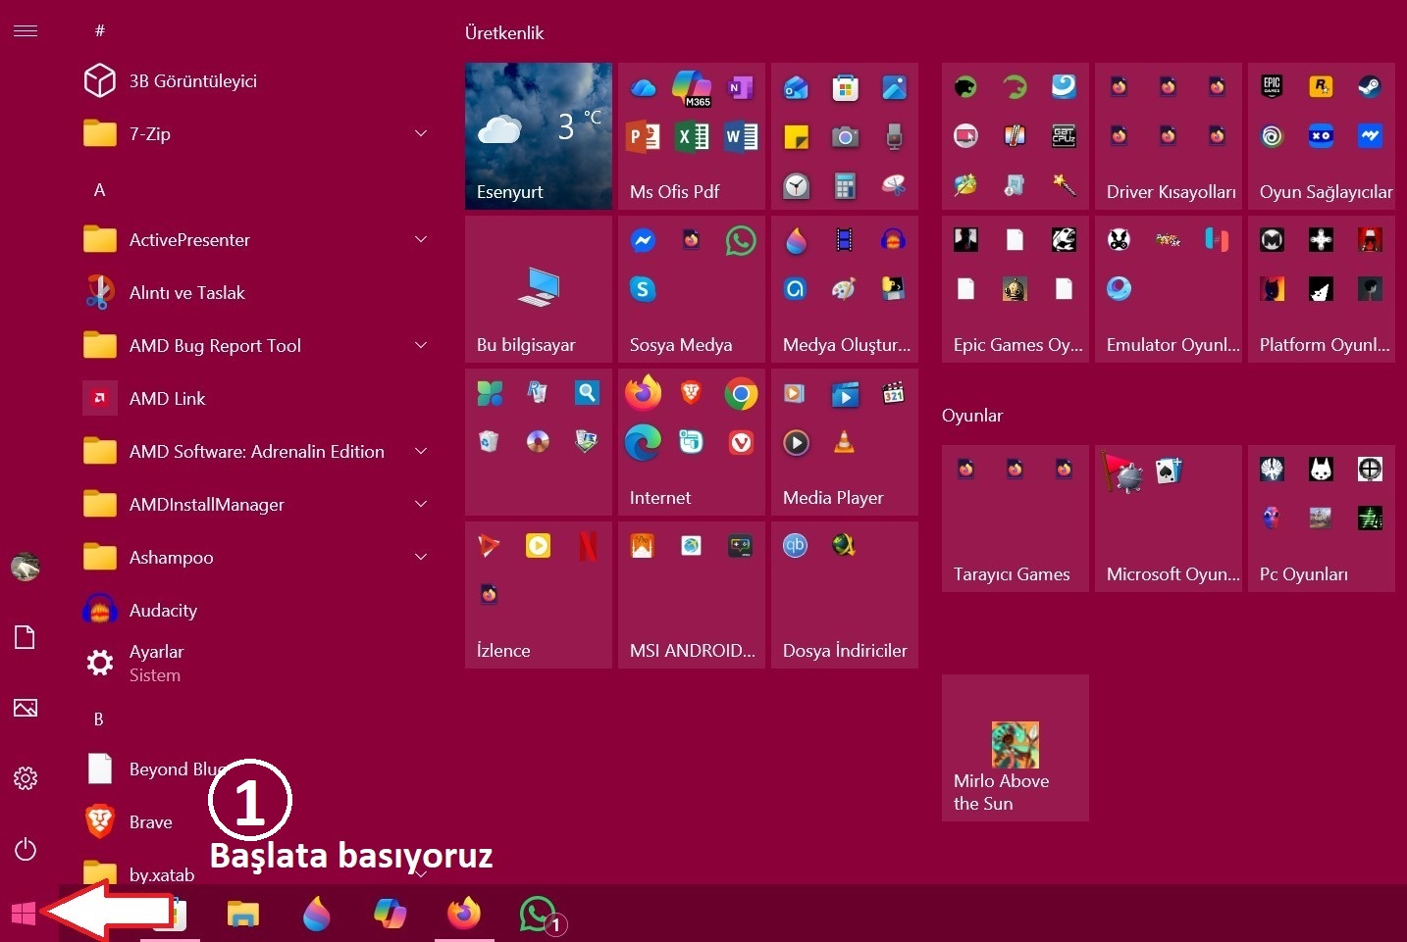The height and width of the screenshot is (942, 1407).
Task: Click the PowerPoint icon in Ms Ofis Pdf tile
Action: click(643, 136)
